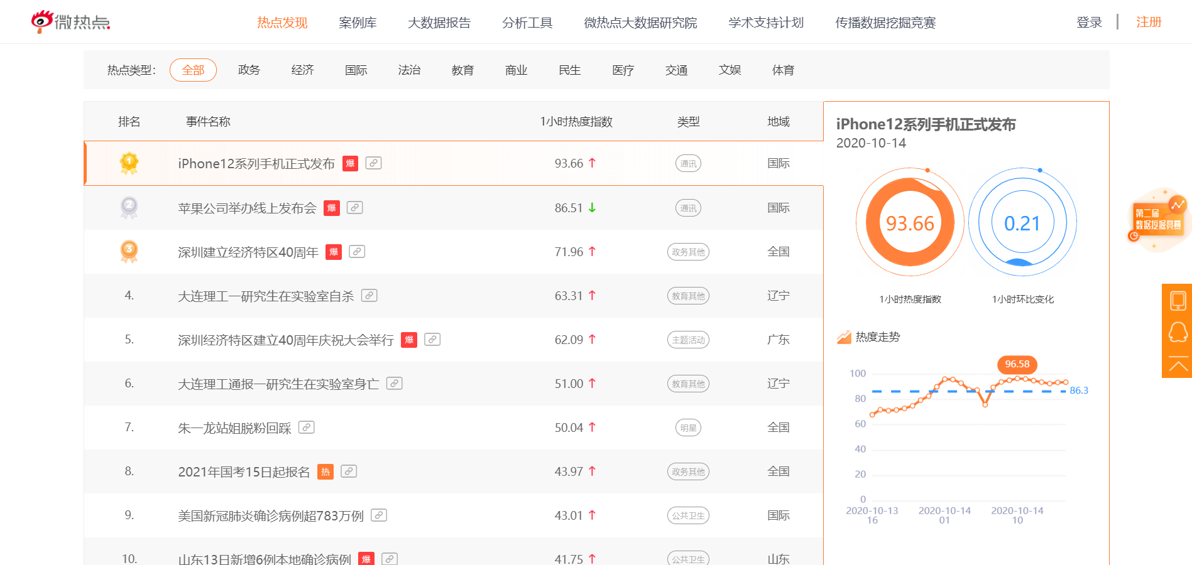
Task: Click the 热度走势 chart icon
Action: tap(844, 337)
